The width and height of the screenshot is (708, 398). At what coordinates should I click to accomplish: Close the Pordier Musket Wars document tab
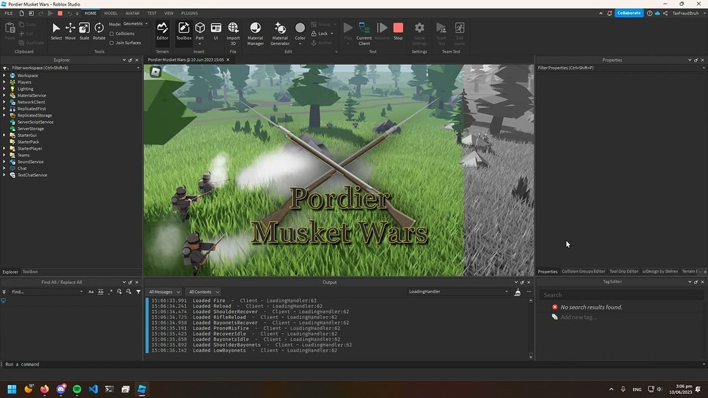[x=228, y=59]
